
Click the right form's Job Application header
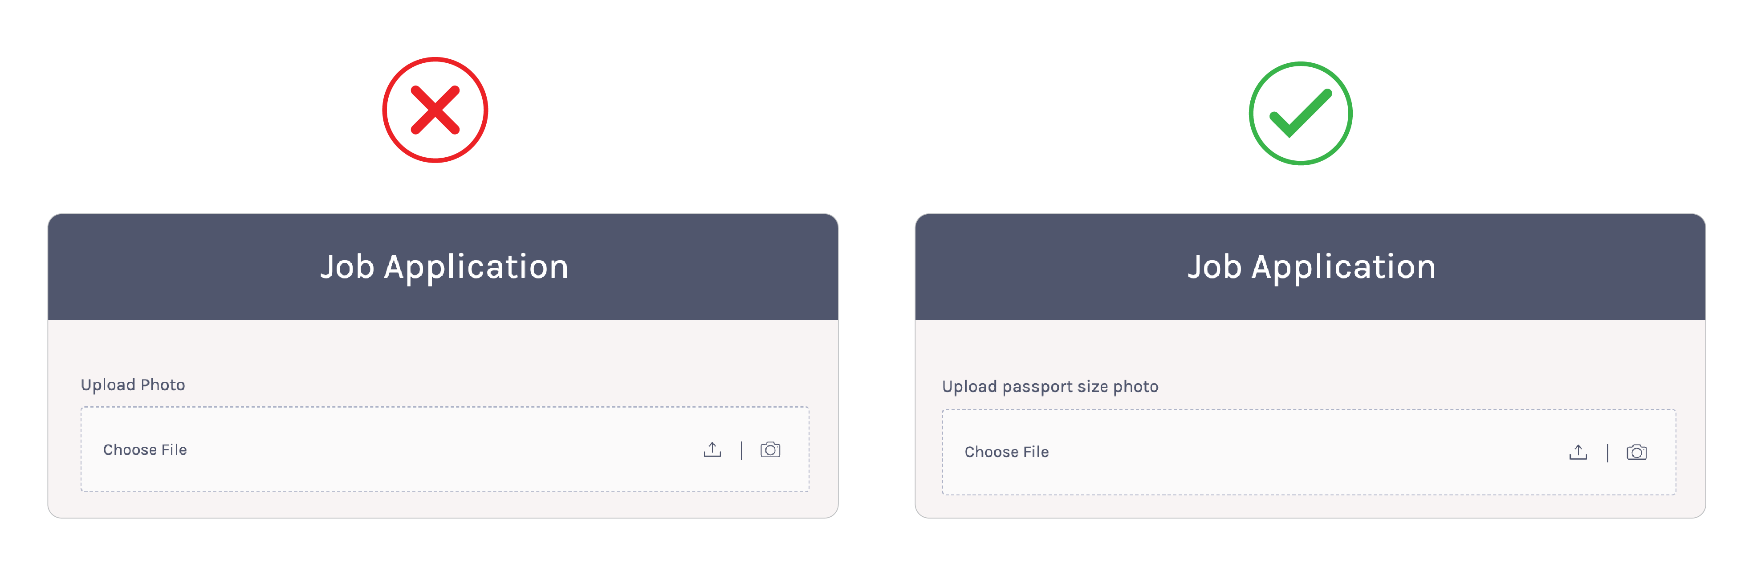pos(1311,267)
